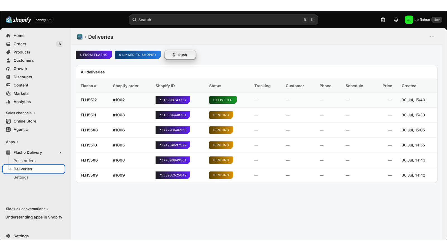Open the Discounts icon in sidebar
The image size is (447, 251).
(8, 77)
